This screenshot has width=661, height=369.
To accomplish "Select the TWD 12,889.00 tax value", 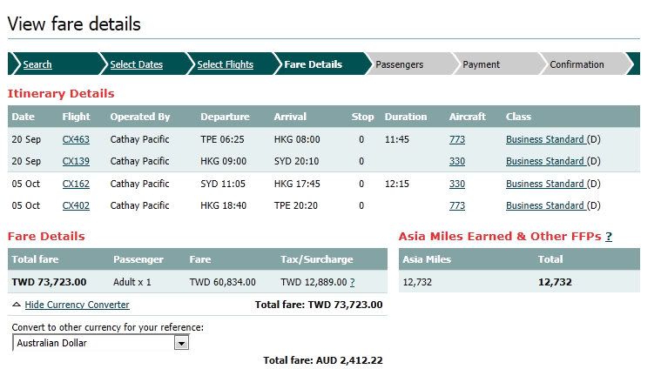I will click(314, 282).
